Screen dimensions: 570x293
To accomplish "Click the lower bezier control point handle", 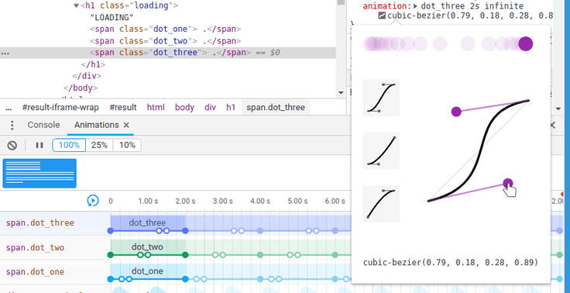I will 508,184.
